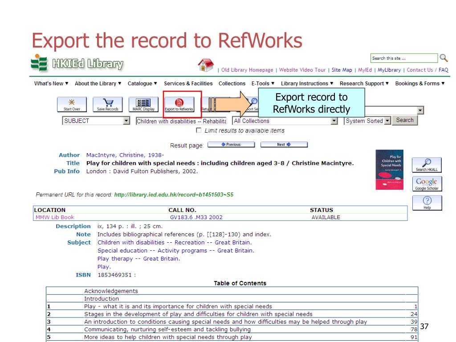Expand What's New menu
456x342 pixels.
51,83
